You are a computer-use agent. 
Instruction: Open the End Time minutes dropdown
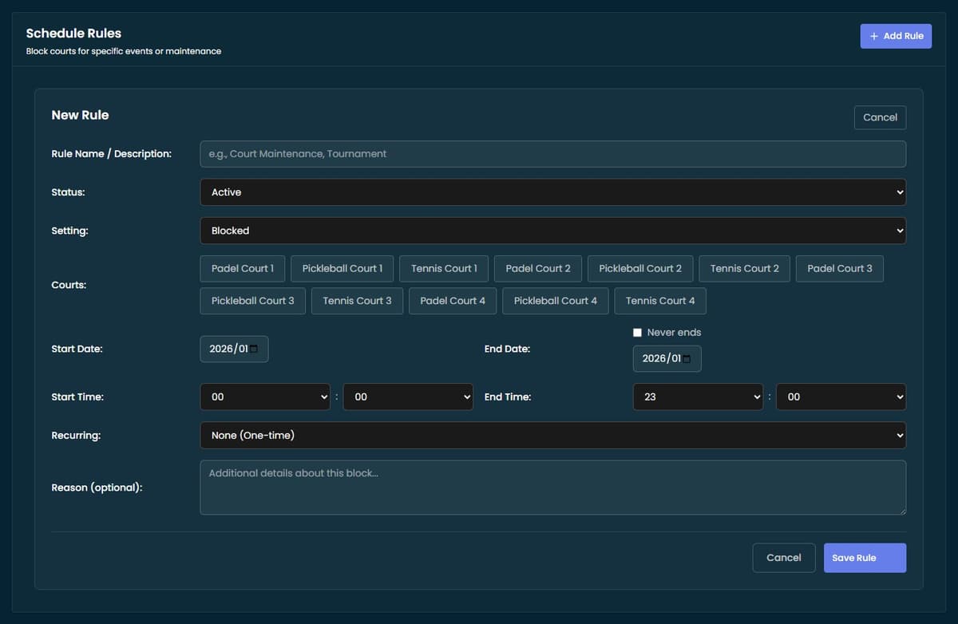click(x=841, y=397)
